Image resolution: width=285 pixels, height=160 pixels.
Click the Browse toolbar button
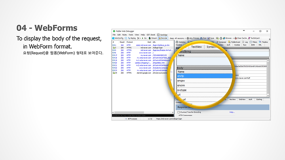(227, 38)
